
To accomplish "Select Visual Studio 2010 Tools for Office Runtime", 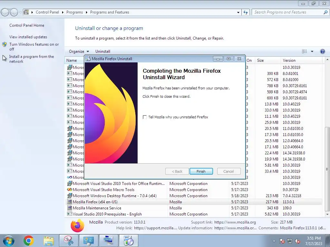I will tap(194, 184).
